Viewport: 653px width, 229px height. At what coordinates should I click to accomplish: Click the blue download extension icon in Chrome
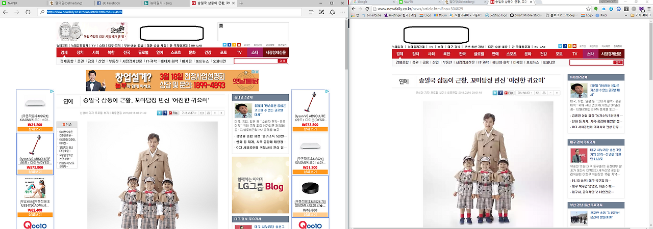611,9
